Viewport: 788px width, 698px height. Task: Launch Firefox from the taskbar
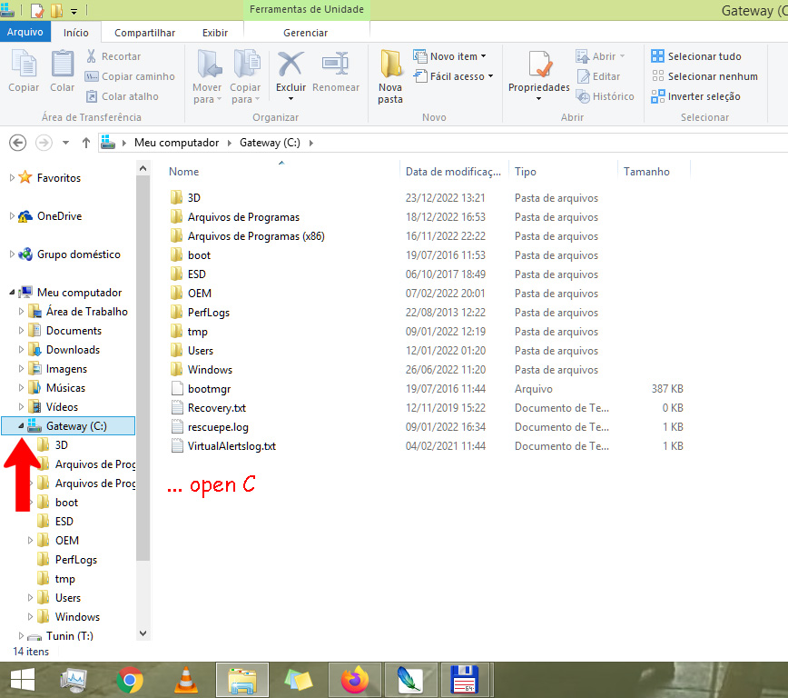pyautogui.click(x=356, y=679)
